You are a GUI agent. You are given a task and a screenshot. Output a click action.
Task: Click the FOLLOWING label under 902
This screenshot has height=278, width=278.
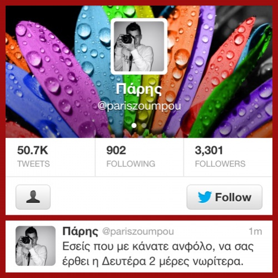[131, 164]
